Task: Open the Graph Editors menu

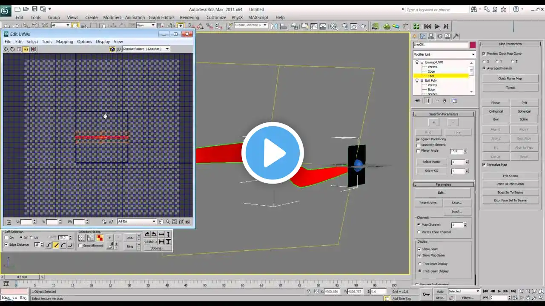Action: (x=161, y=17)
